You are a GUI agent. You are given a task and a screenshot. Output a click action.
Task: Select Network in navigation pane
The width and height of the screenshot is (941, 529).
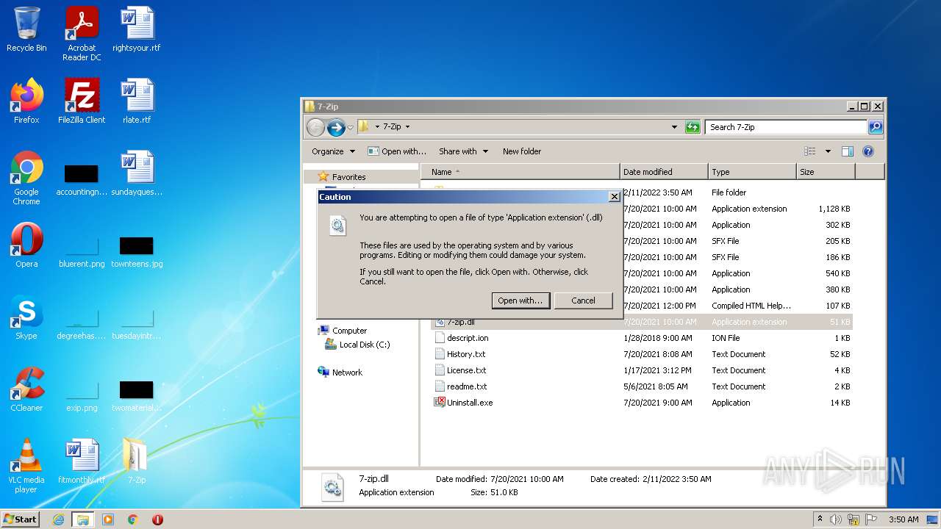click(x=347, y=373)
